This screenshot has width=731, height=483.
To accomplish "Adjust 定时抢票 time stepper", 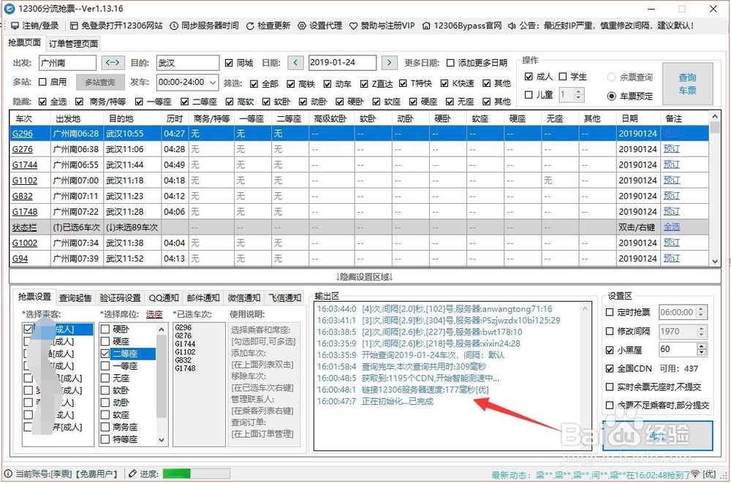I will point(702,312).
